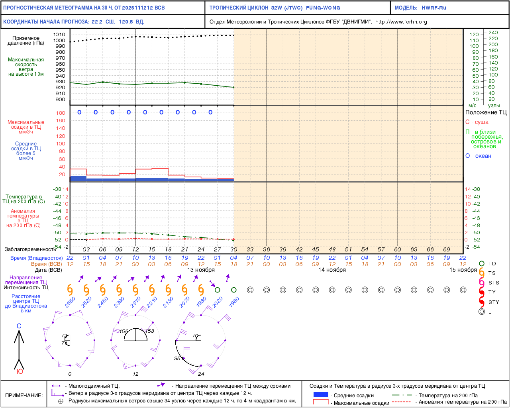This screenshot has height=408, width=510.
Task: Click the 14 ноября date label
Action: click(332, 270)
